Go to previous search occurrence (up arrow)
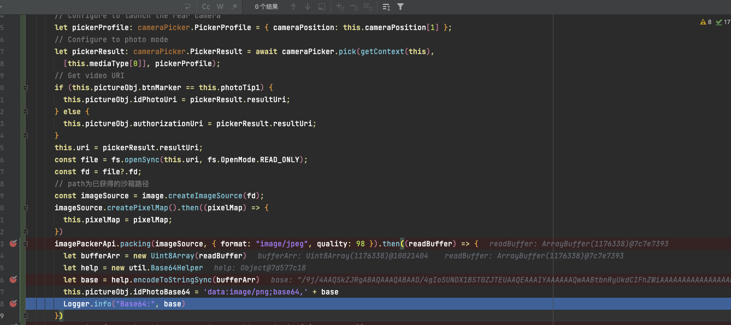This screenshot has height=325, width=731. click(293, 7)
